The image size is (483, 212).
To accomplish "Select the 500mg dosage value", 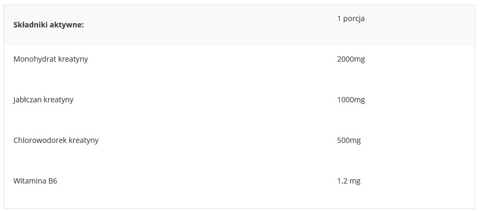I will 348,140.
